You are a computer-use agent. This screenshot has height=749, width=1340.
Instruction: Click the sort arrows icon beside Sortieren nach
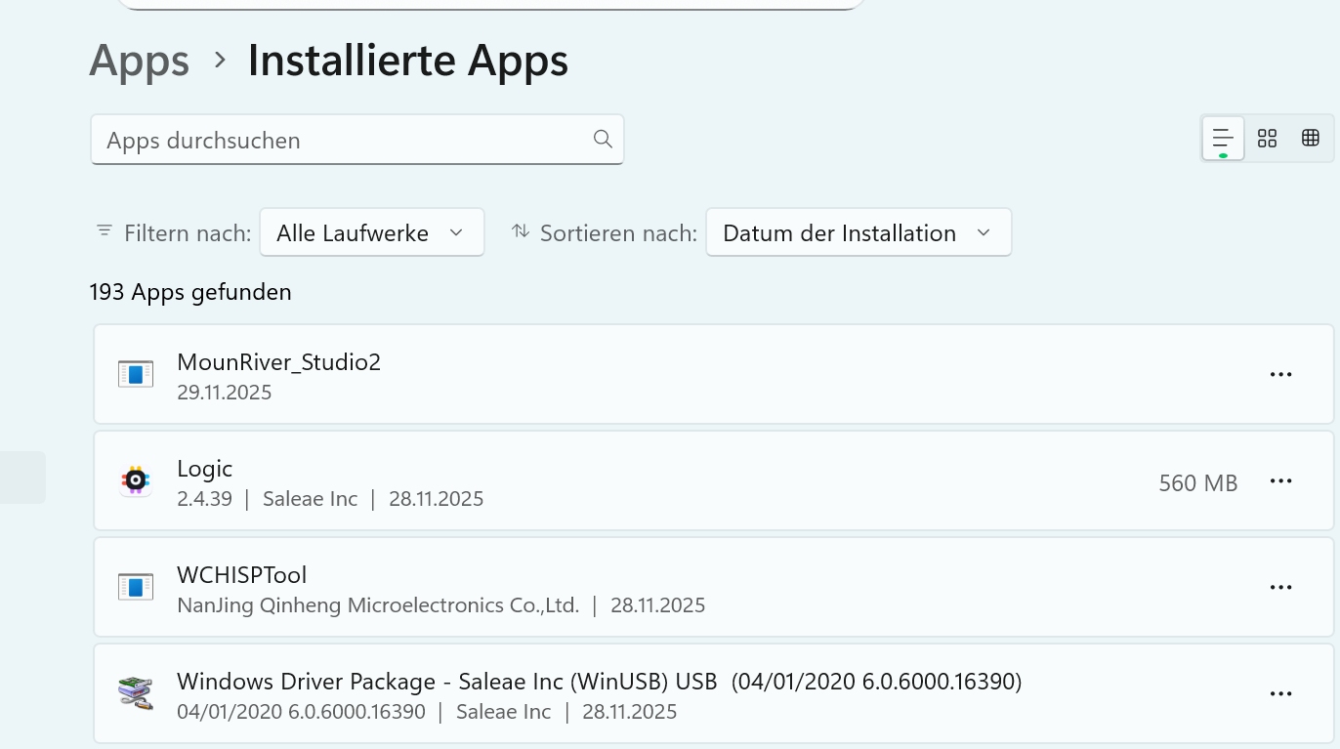(x=521, y=231)
